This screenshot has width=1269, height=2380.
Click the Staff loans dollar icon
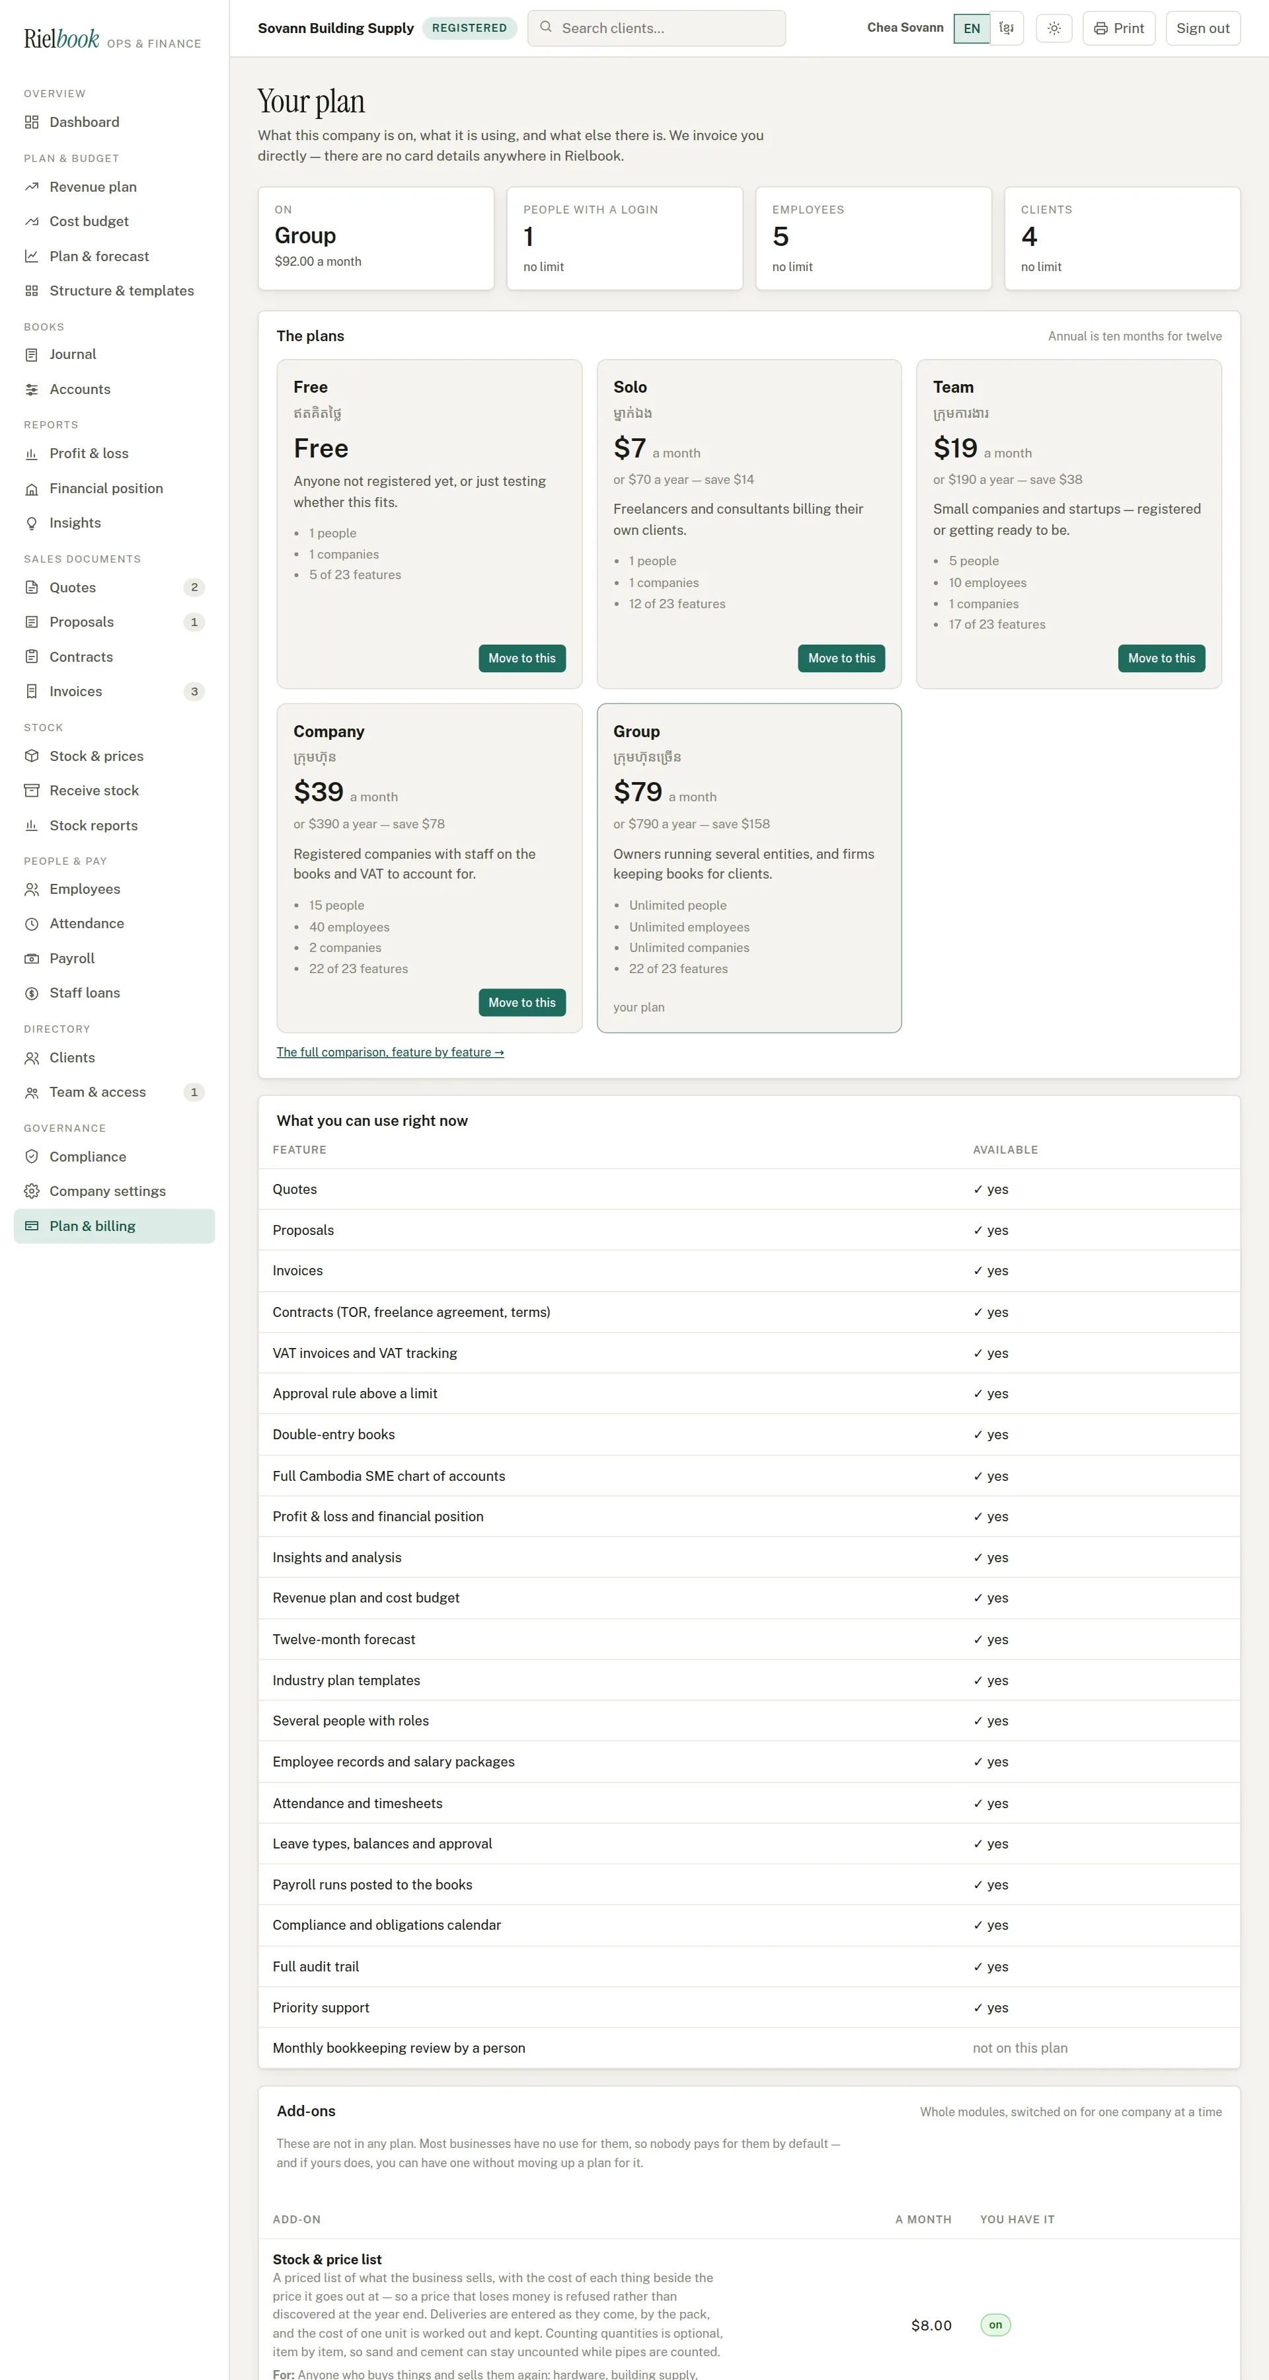32,993
